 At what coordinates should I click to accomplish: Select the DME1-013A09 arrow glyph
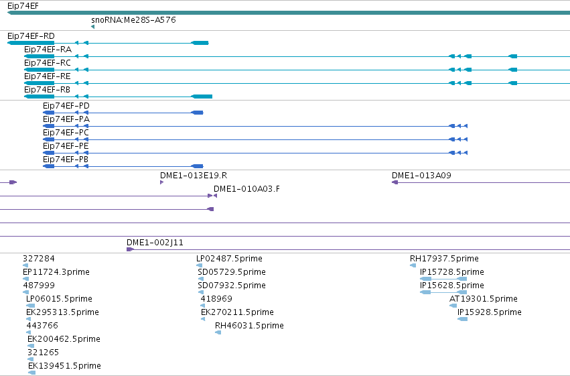pos(395,182)
